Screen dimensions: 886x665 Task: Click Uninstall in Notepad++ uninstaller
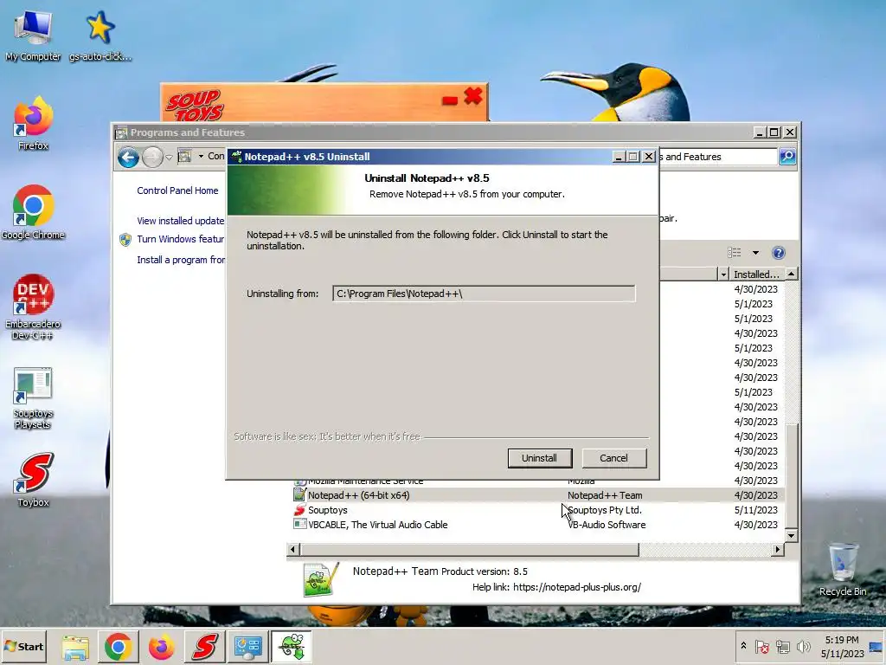tap(540, 458)
